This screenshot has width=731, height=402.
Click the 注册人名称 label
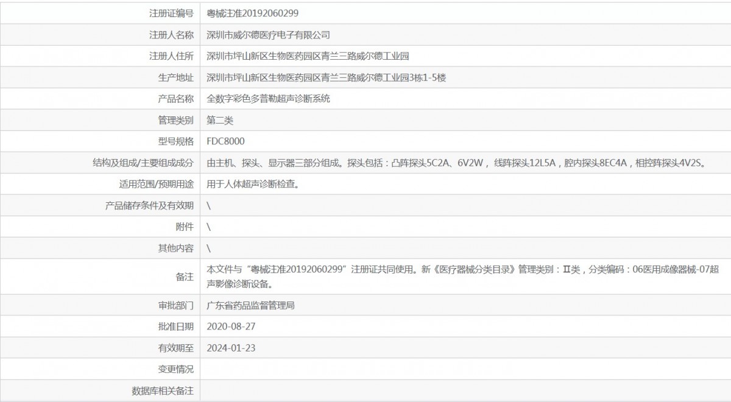point(171,35)
